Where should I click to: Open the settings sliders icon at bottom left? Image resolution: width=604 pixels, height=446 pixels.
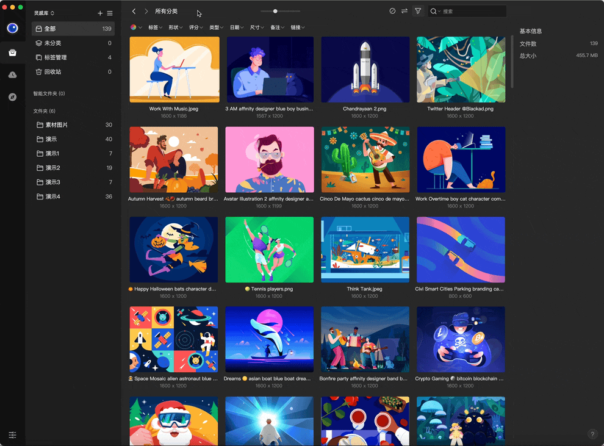tap(12, 435)
